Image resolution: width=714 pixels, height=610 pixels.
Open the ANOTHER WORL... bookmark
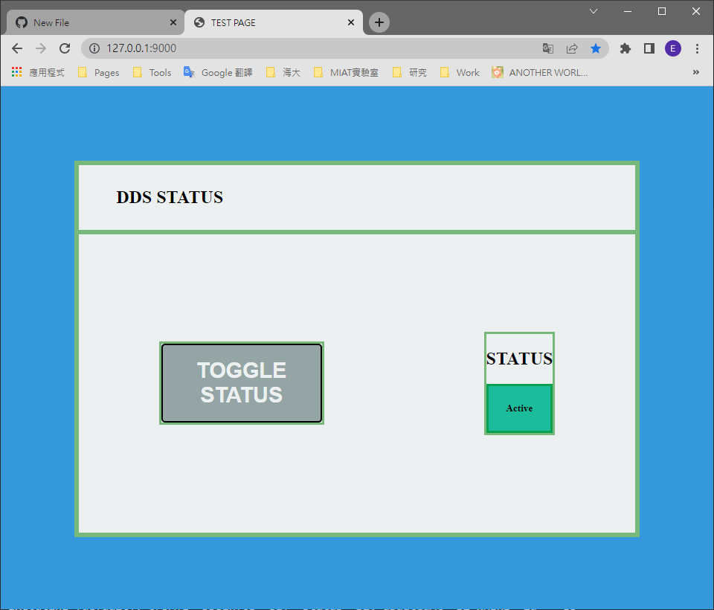[x=540, y=72]
